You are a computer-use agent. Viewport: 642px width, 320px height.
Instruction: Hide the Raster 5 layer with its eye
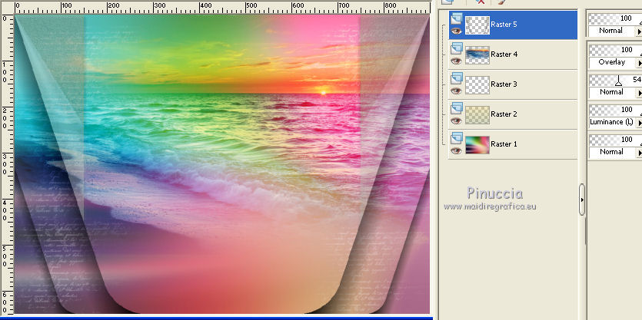tap(457, 31)
